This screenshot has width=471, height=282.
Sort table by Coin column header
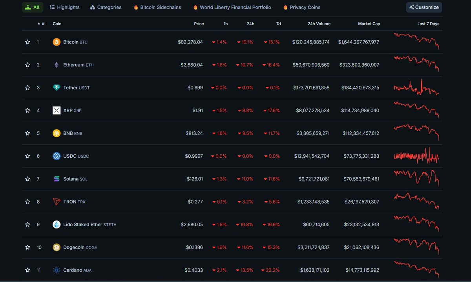click(x=57, y=24)
